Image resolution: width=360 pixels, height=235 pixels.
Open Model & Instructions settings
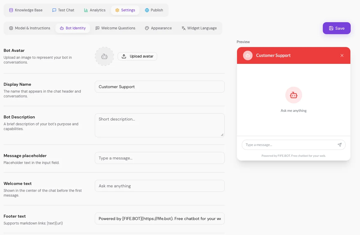pos(30,28)
